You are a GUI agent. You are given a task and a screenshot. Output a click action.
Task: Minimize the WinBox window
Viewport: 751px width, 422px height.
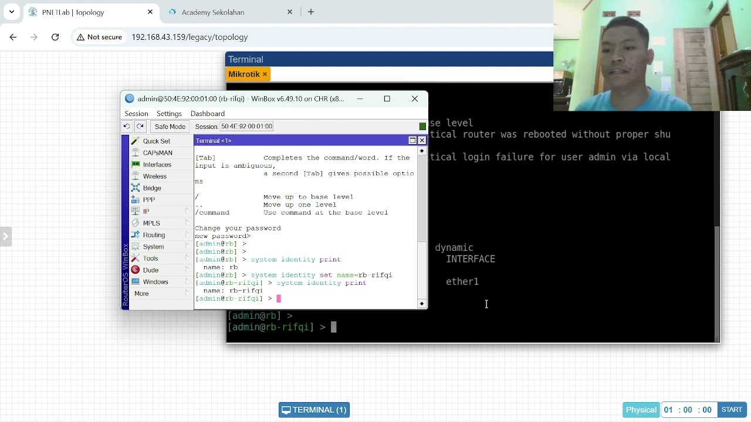point(360,98)
